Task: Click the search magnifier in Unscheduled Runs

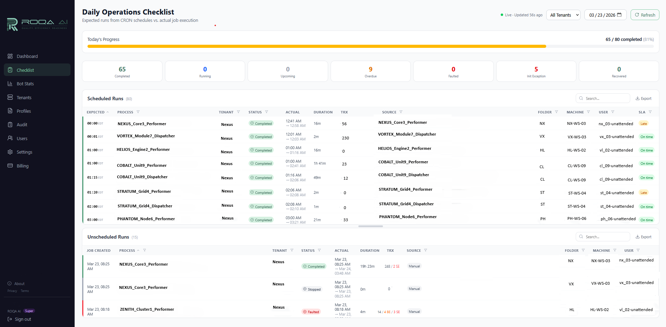Action: click(x=581, y=236)
